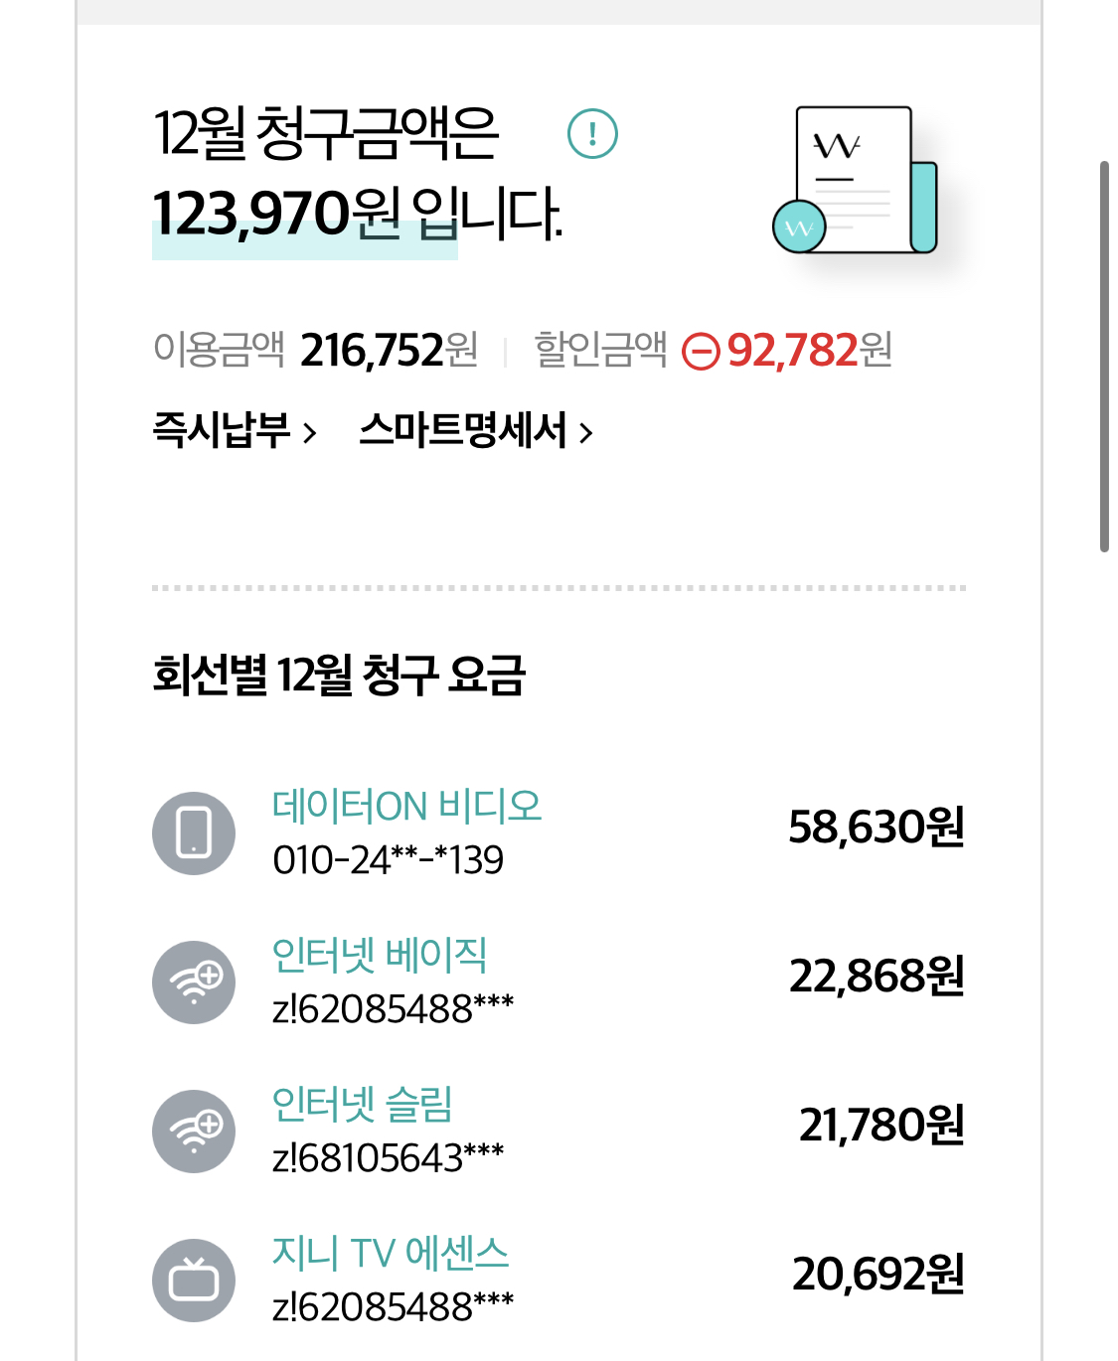Image resolution: width=1118 pixels, height=1361 pixels.
Task: Click the info exclamation icon beside 청구금액
Action: click(592, 134)
